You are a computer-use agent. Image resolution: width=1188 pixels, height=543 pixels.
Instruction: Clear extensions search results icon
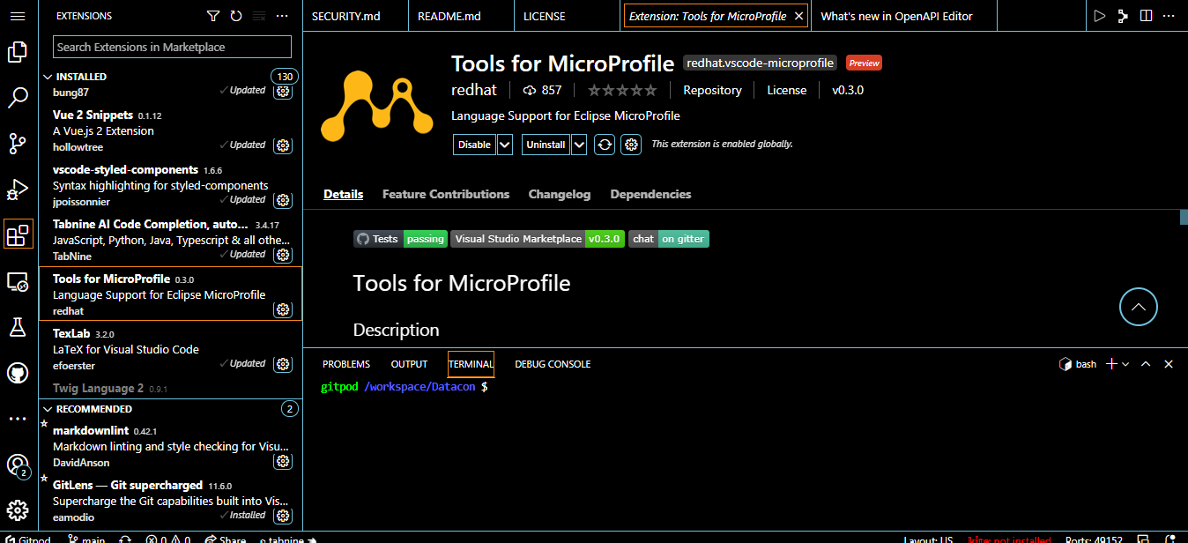pos(259,16)
